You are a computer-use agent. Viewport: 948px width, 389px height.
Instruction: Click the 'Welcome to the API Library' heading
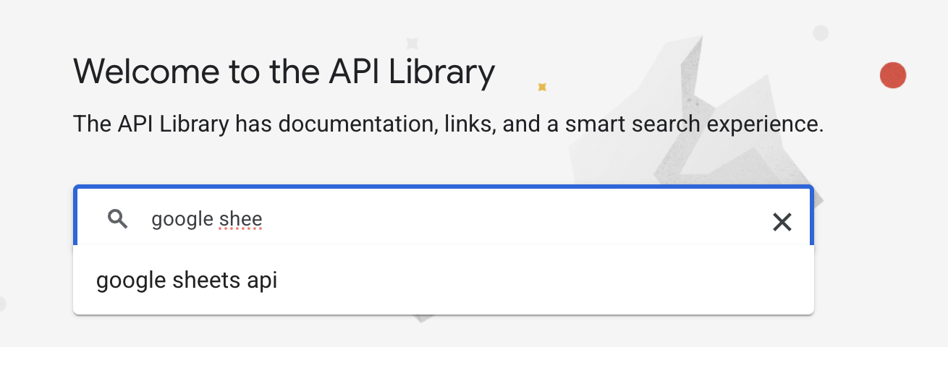coord(284,72)
